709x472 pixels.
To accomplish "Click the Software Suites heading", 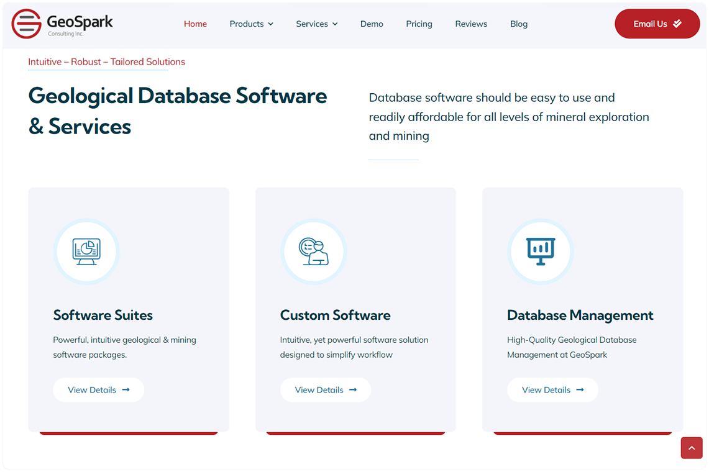I will tap(103, 315).
